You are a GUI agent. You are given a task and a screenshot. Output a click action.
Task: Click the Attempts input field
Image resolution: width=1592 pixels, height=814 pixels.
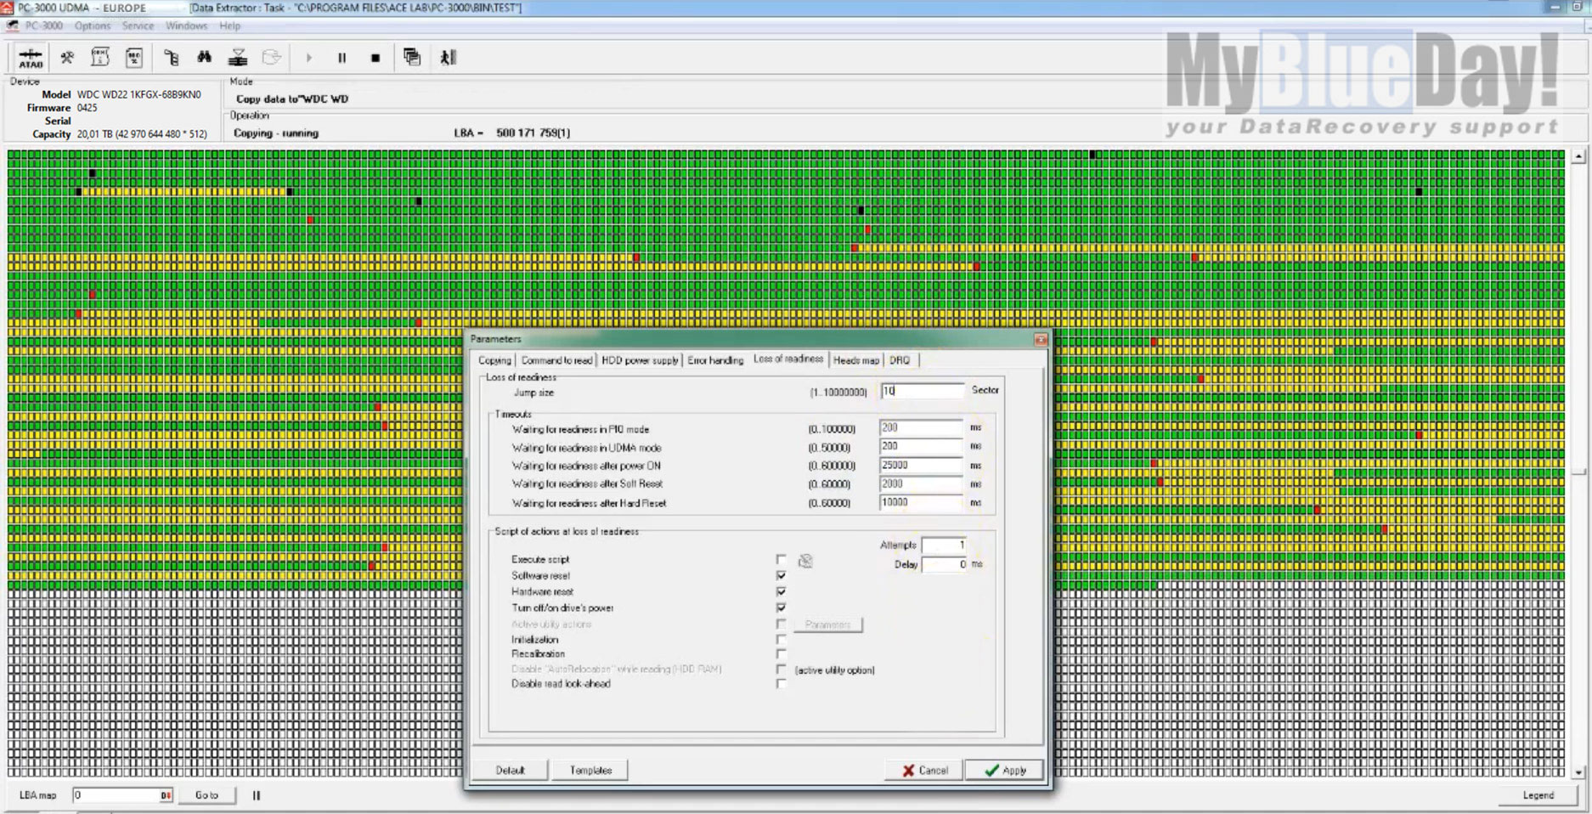click(x=944, y=545)
